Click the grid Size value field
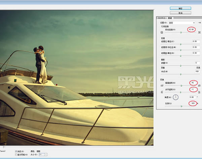This screenshot has width=202, height=159. (x=42, y=155)
